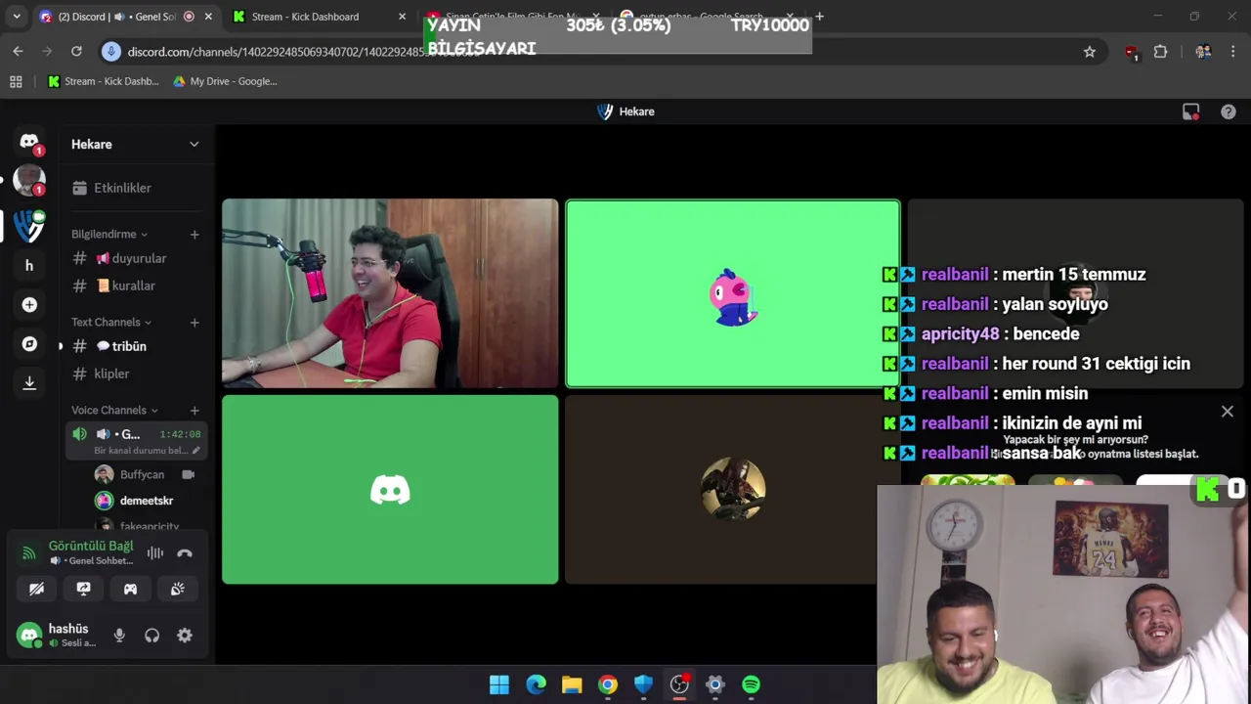Toggle camera on in voice panel
The height and width of the screenshot is (704, 1251).
36,589
